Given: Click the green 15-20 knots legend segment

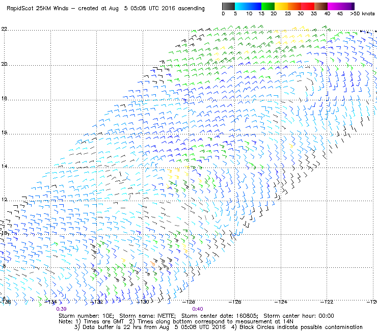Looking at the screenshot, I should coord(268,6).
